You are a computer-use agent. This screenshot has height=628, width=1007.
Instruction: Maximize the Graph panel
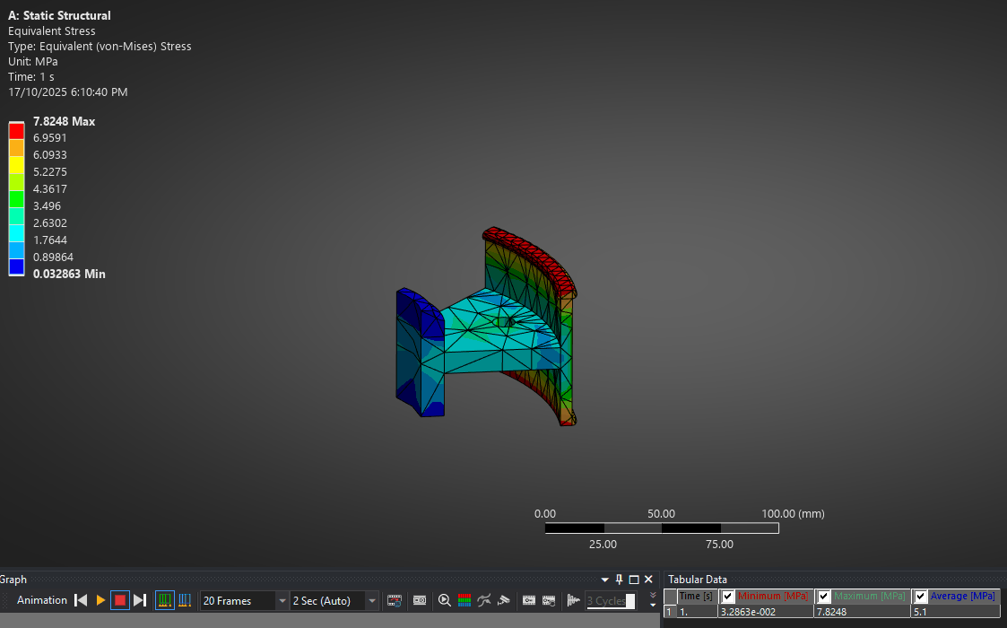coord(634,580)
